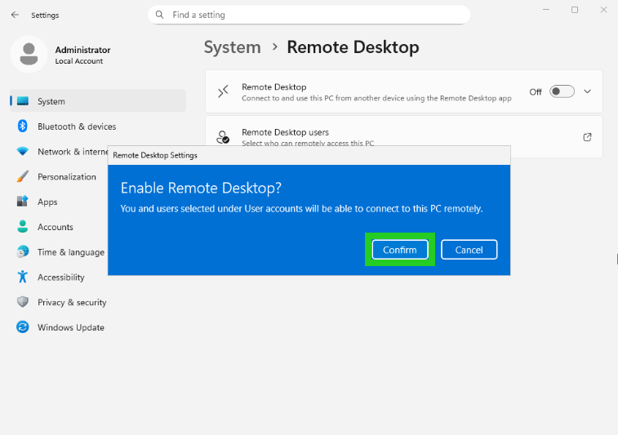Click the Apps grid icon

23,202
